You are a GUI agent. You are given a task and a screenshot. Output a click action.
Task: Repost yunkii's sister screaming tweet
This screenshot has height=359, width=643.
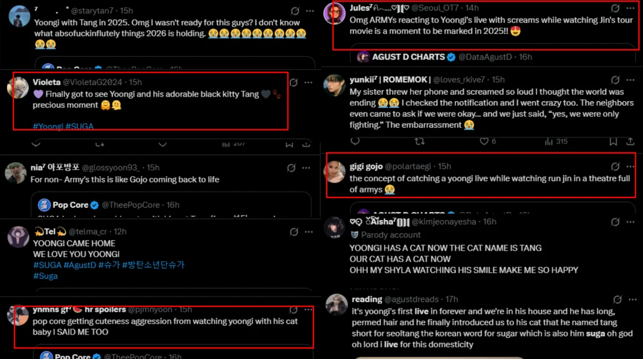(x=420, y=141)
